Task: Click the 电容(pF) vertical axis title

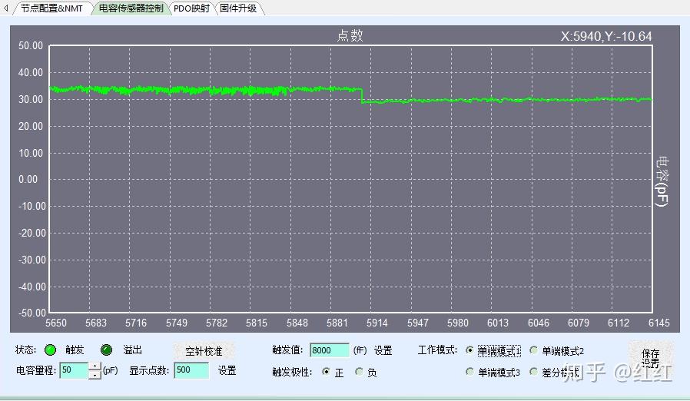Action: click(x=661, y=181)
